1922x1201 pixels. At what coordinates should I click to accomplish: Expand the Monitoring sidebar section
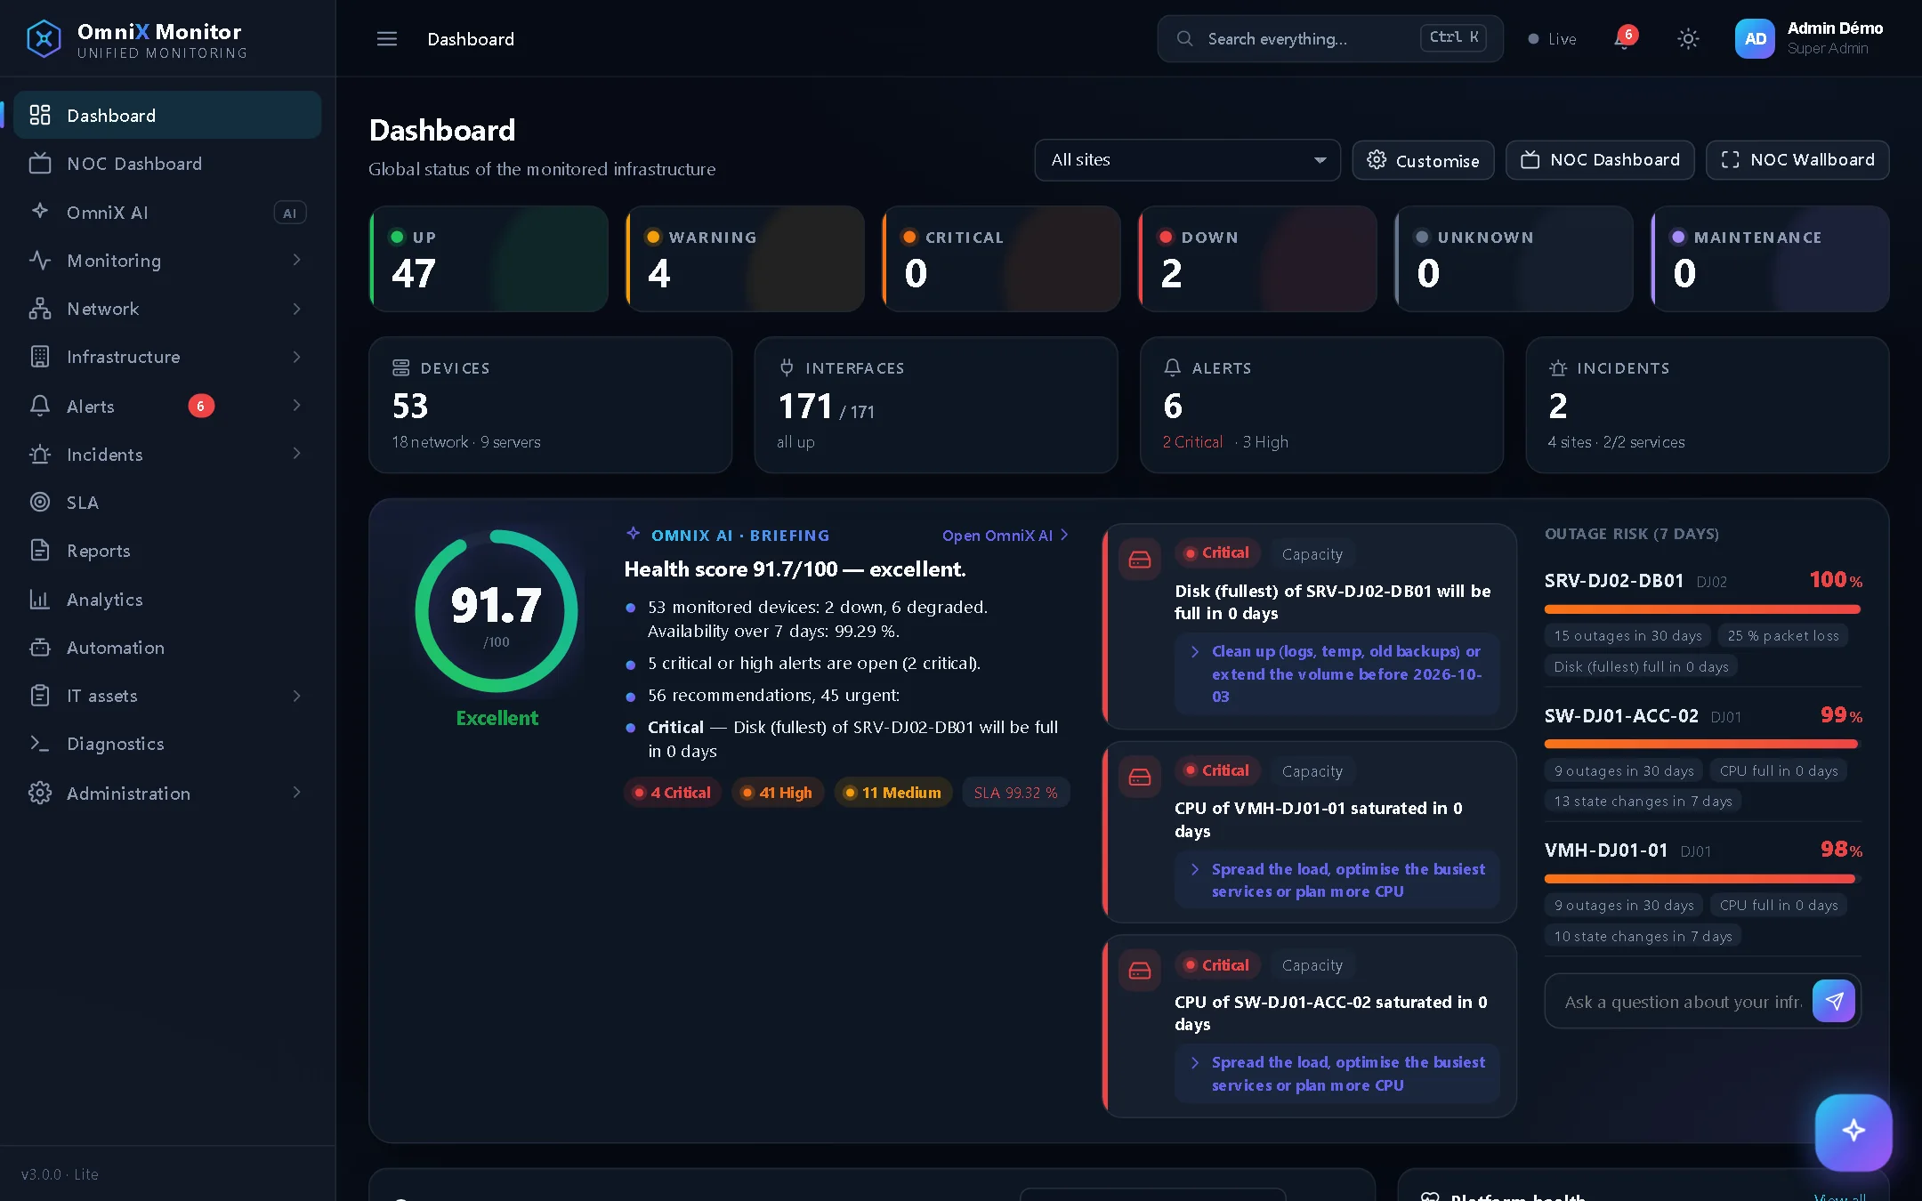pyautogui.click(x=166, y=261)
